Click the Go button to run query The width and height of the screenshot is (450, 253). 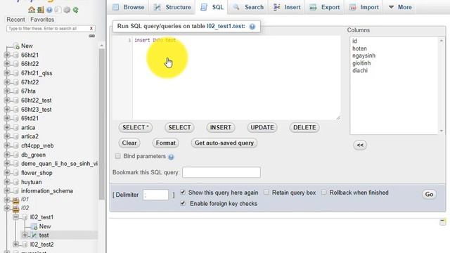429,195
